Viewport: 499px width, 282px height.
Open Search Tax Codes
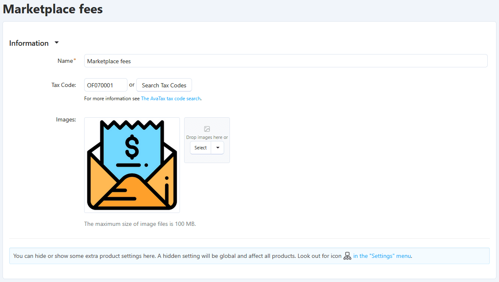(164, 85)
